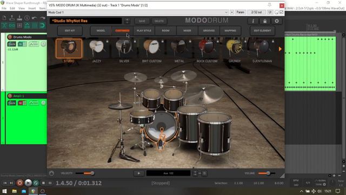Click the REAPER transport Play button
Image resolution: width=346 pixels, height=195 pixels.
(x=28, y=183)
